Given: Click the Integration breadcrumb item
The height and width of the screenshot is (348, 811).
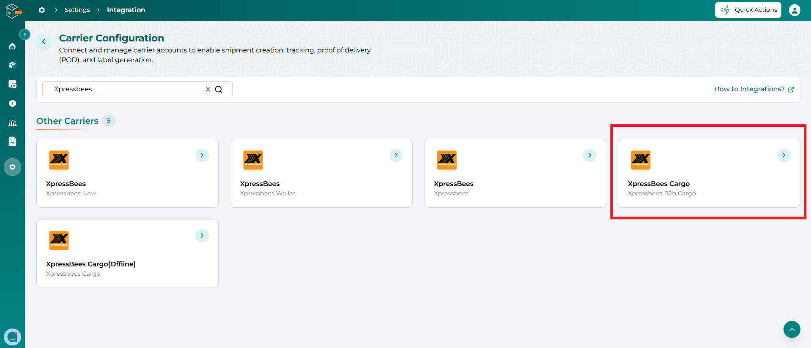Looking at the screenshot, I should pos(126,10).
